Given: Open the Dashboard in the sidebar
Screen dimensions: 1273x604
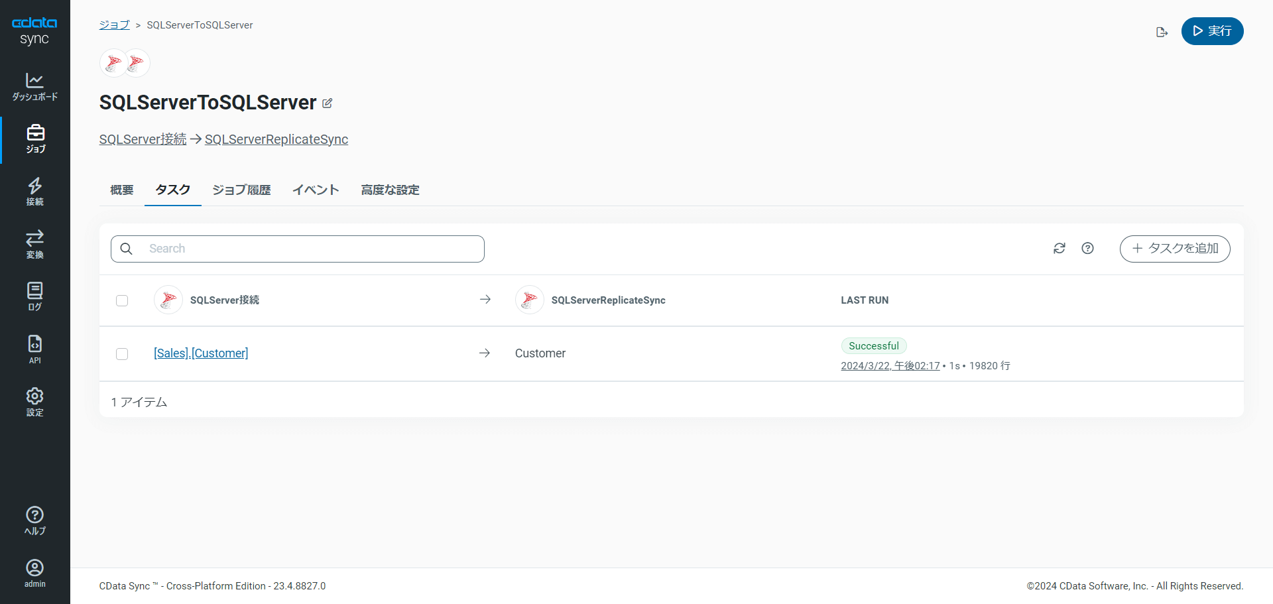Looking at the screenshot, I should pos(34,87).
